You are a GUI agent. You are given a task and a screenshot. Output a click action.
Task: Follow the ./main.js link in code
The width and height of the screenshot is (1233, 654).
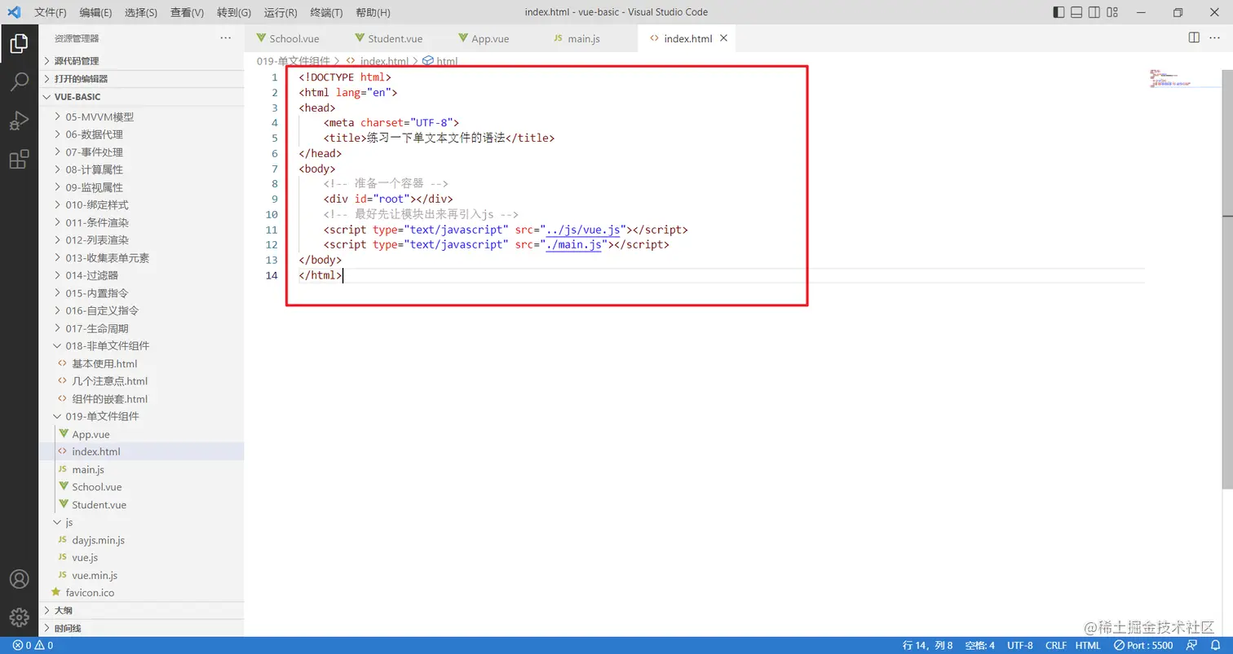click(x=574, y=244)
